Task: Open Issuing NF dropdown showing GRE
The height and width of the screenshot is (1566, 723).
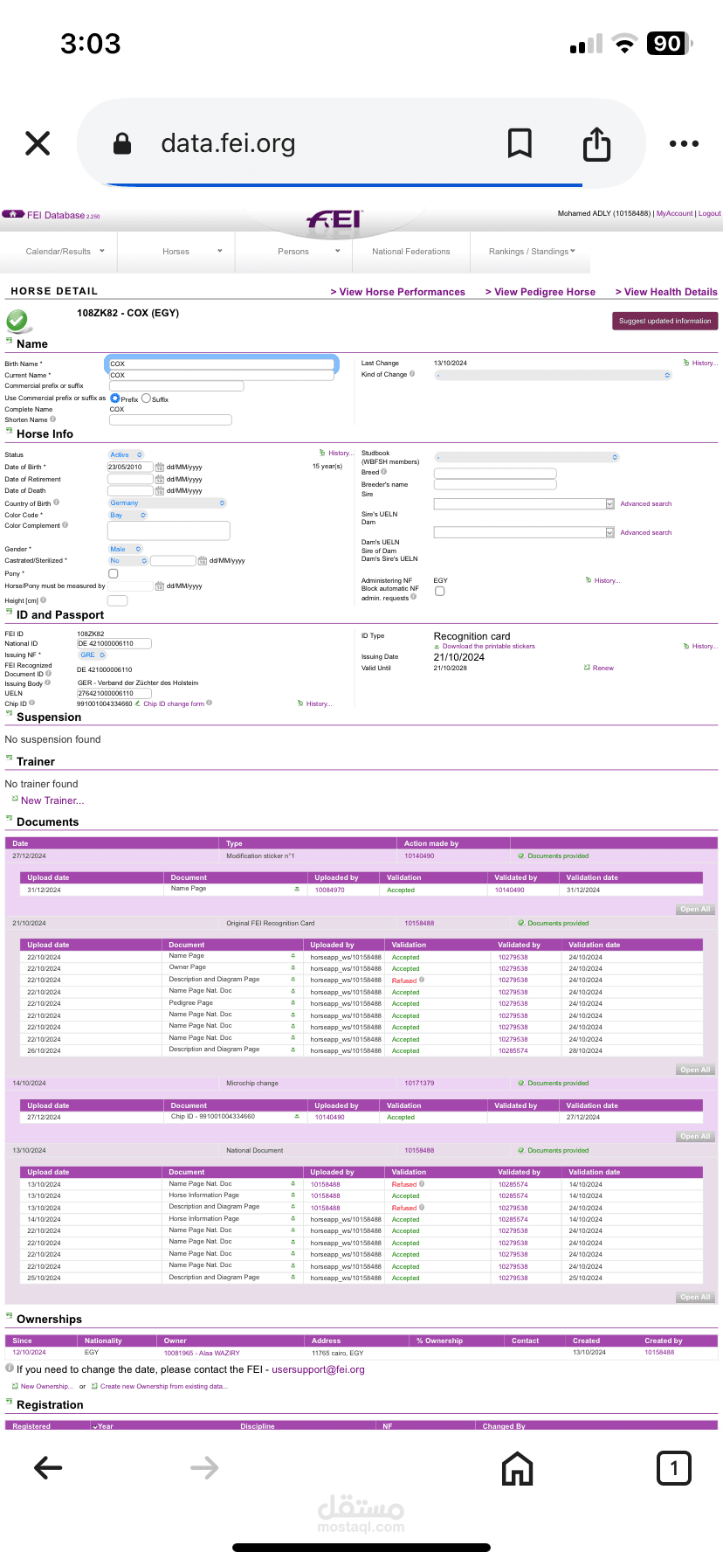Action: click(x=92, y=655)
